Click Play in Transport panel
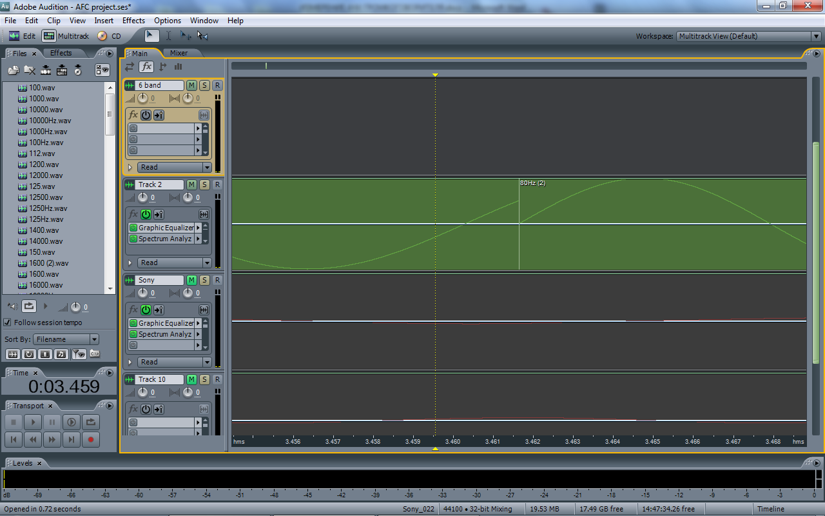The image size is (825, 516). pos(32,422)
